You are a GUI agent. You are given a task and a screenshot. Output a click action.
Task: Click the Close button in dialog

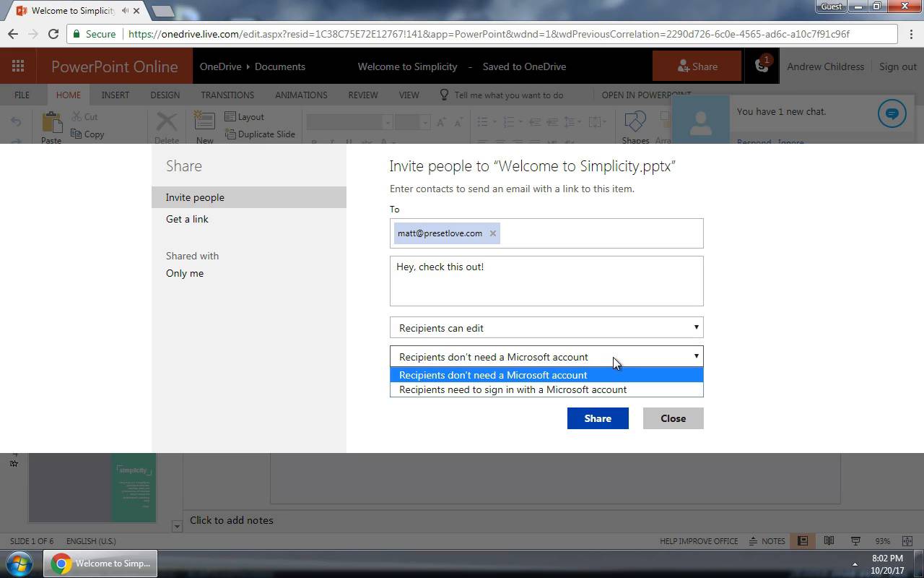point(673,418)
